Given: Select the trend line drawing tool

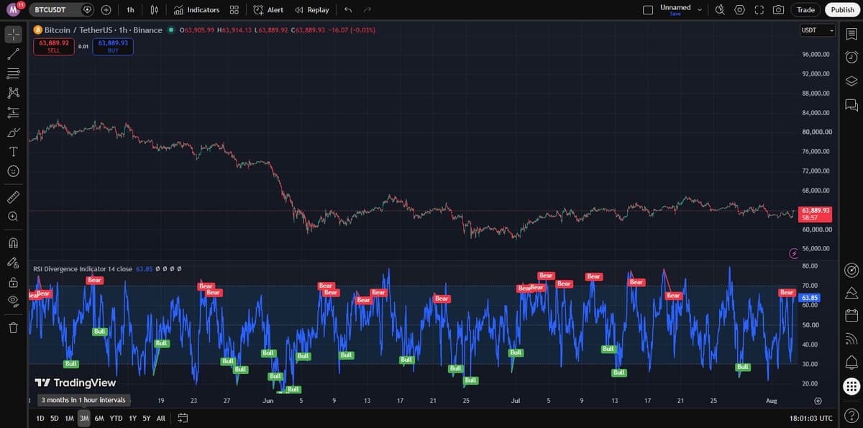Looking at the screenshot, I should point(13,53).
